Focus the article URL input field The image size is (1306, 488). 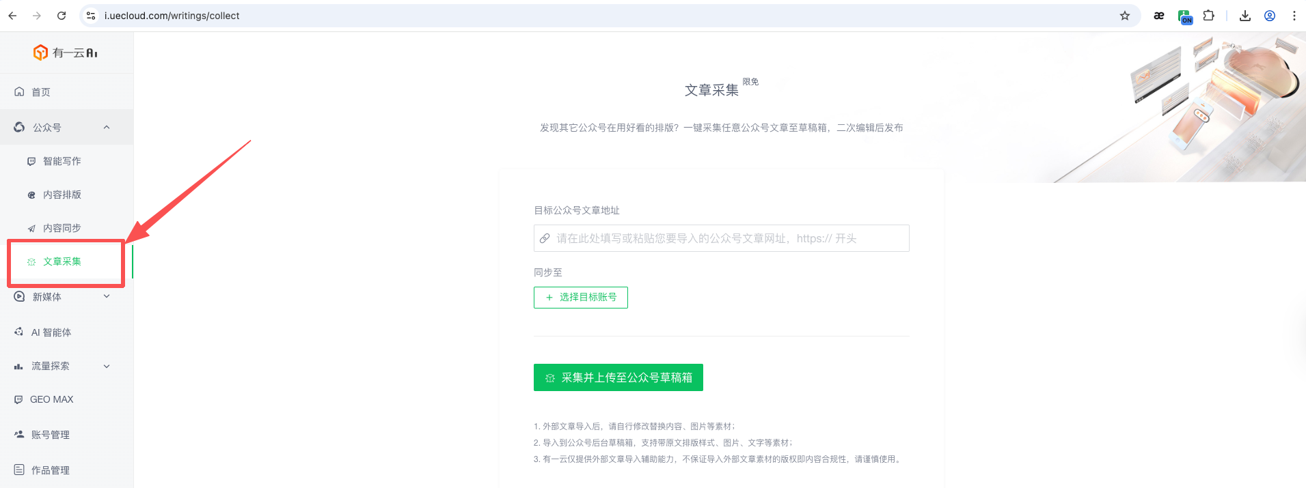click(x=728, y=238)
